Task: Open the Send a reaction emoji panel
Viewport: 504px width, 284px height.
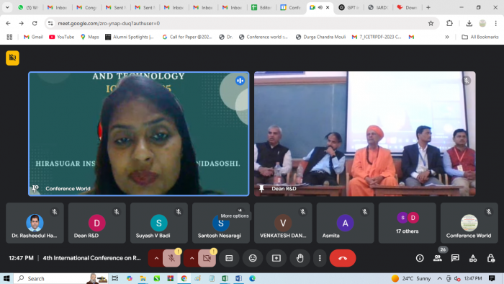Action: [253, 258]
